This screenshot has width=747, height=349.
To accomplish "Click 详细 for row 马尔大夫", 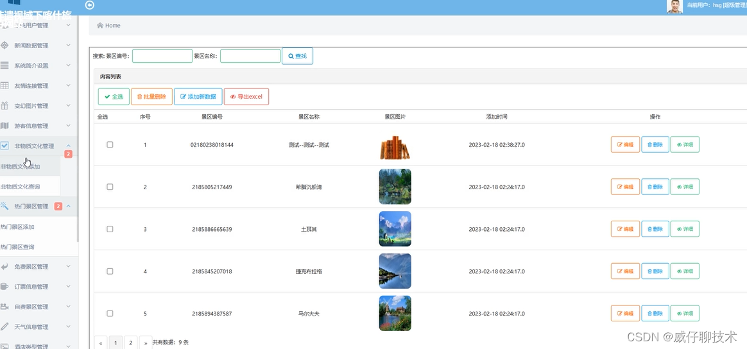I will point(685,313).
